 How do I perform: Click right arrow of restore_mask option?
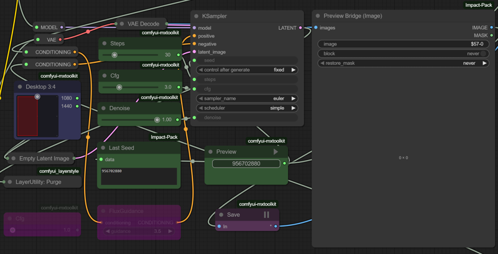[484, 63]
